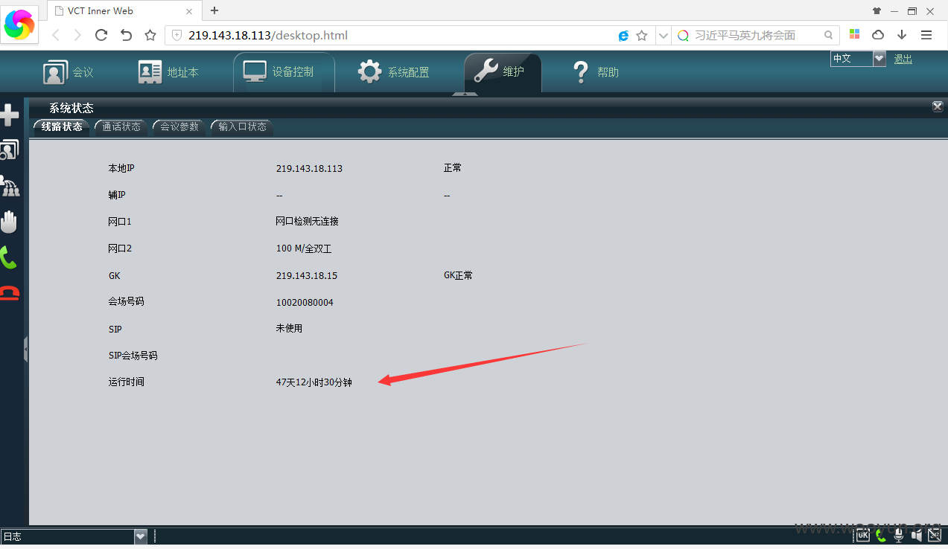Screen dimensions: 948x549
Task: Open browser downloads arrow icon
Action: point(902,35)
